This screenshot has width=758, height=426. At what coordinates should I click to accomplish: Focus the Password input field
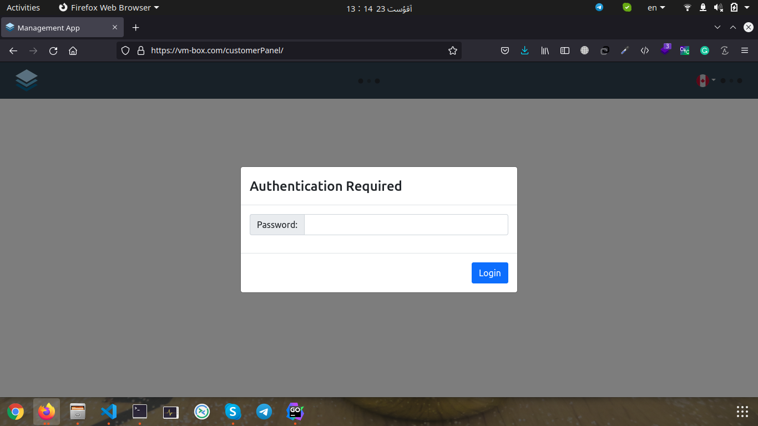pyautogui.click(x=406, y=225)
